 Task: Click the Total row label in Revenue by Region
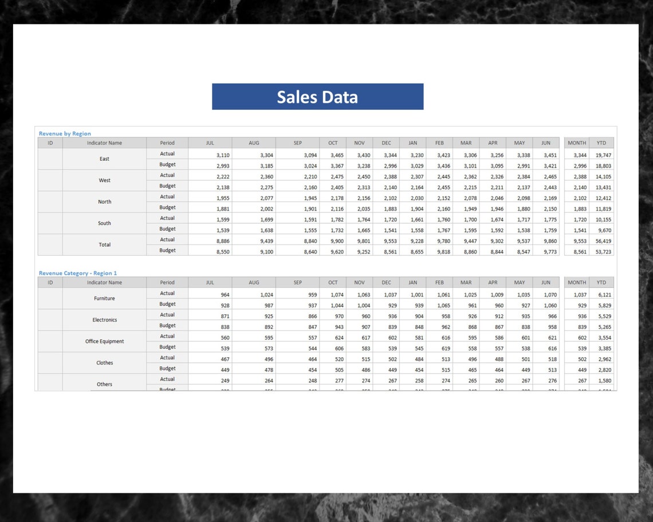click(x=104, y=244)
